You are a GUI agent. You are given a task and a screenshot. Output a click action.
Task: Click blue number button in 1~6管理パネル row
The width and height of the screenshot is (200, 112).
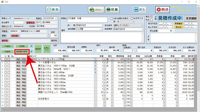point(95,63)
